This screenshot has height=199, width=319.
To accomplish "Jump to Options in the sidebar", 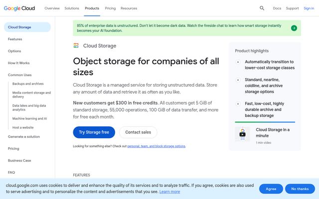I will [14, 51].
